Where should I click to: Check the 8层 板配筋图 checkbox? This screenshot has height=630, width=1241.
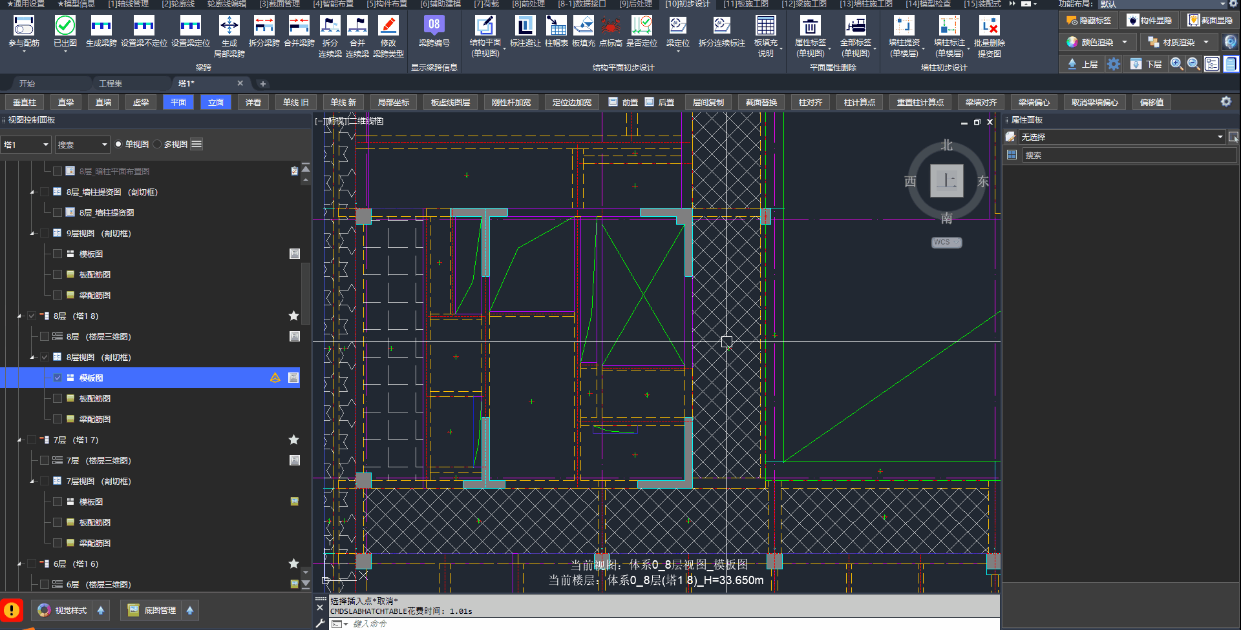coord(58,399)
